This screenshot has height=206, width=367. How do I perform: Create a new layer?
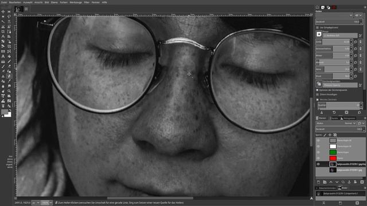tap(319, 182)
